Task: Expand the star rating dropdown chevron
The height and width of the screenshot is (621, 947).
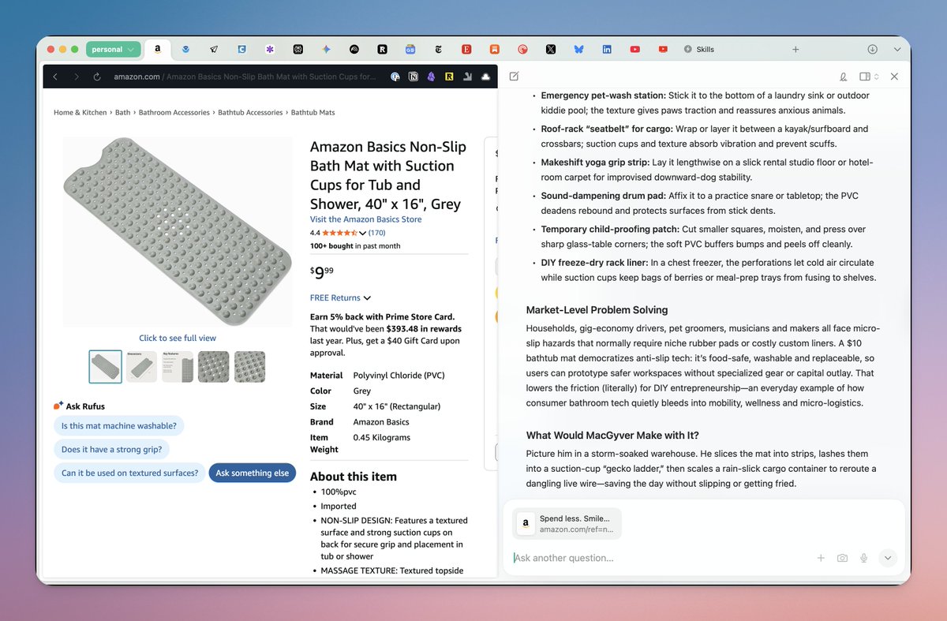Action: [363, 234]
